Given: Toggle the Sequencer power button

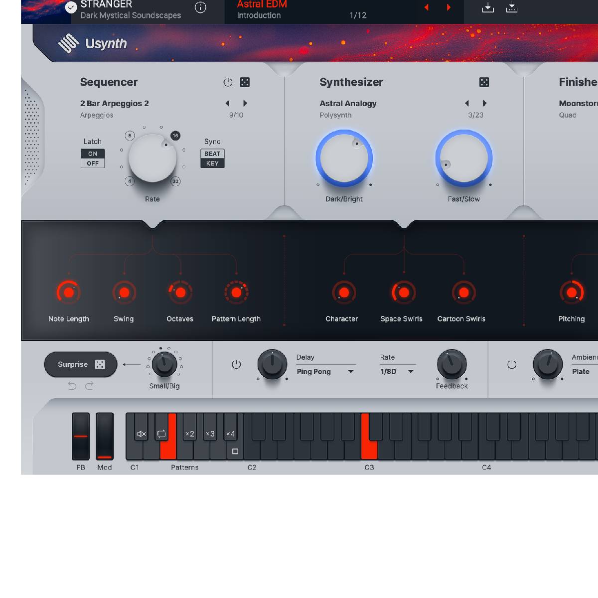Looking at the screenshot, I should 228,82.
